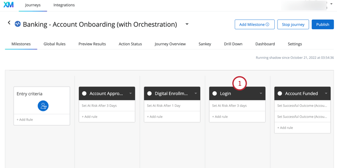Open the Dashboard tab
Screen dimensions: 337x168
265,44
